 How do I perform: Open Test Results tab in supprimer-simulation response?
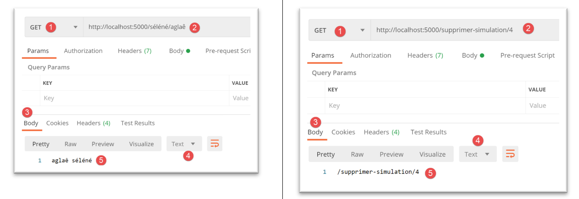pyautogui.click(x=428, y=132)
